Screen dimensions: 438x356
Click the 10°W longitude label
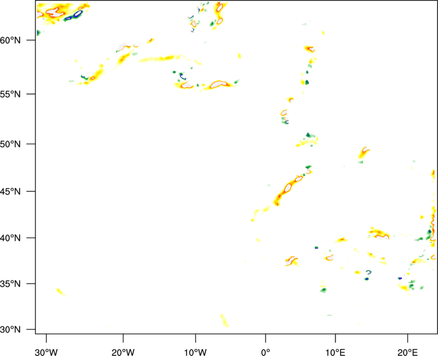tap(195, 352)
